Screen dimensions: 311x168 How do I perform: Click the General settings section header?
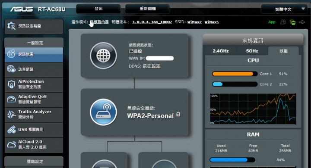pyautogui.click(x=34, y=43)
